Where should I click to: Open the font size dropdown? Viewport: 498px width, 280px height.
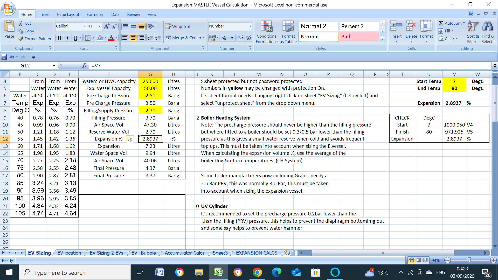100,26
